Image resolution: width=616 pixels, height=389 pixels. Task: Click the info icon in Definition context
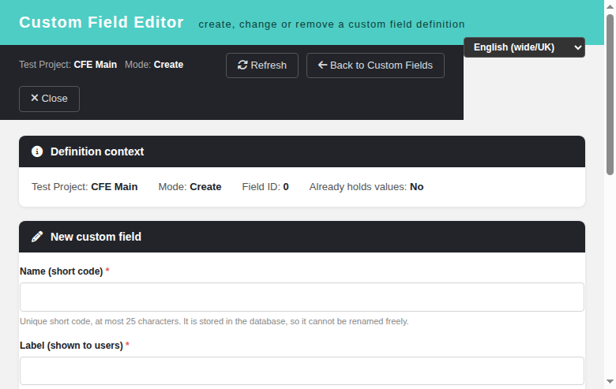[x=37, y=151]
